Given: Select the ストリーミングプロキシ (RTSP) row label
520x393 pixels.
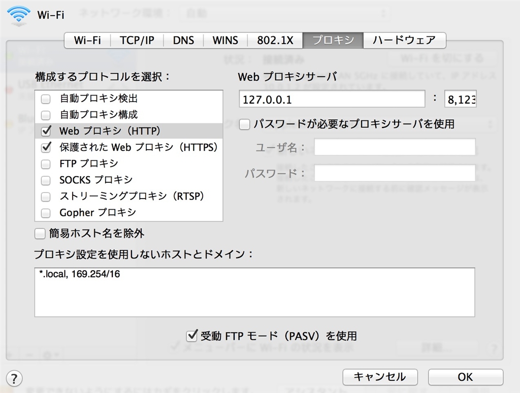Looking at the screenshot, I should [x=132, y=196].
